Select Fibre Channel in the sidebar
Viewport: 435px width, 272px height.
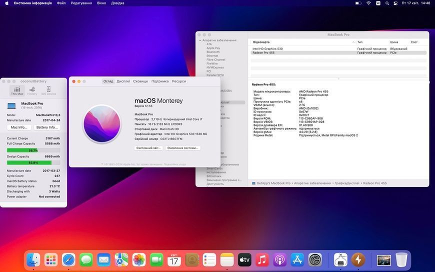click(216, 59)
